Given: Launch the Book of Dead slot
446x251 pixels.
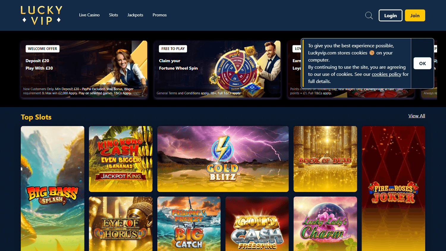Looking at the screenshot, I should (x=325, y=159).
